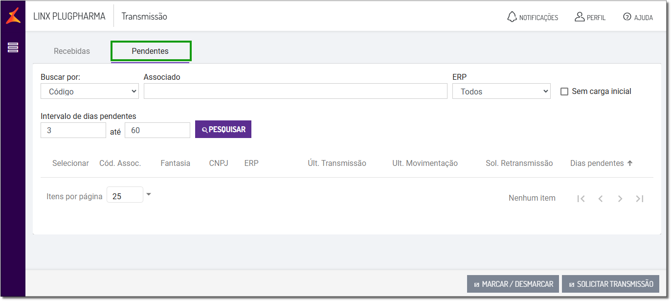Screen dimensions: 671x301
Task: Sort by Dias pendentes arrow
Action: click(x=630, y=163)
